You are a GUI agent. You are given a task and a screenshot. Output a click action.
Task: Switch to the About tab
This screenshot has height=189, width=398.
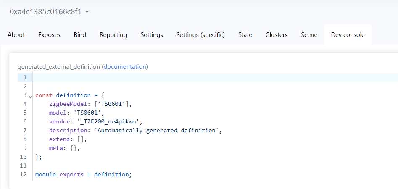pyautogui.click(x=16, y=35)
